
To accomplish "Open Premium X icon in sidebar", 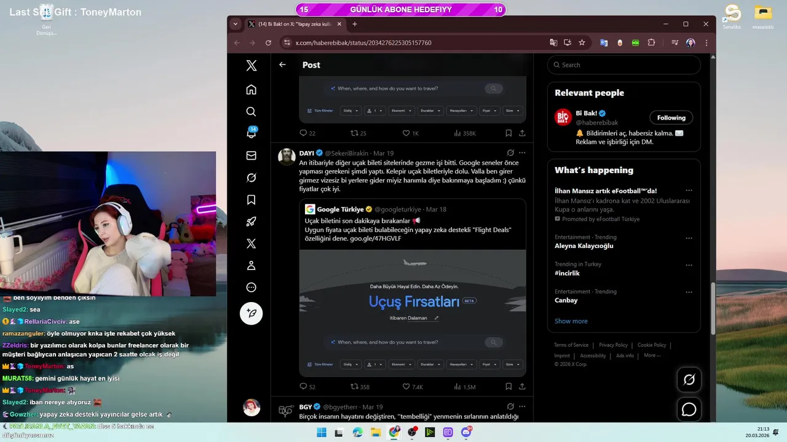I will [x=251, y=244].
